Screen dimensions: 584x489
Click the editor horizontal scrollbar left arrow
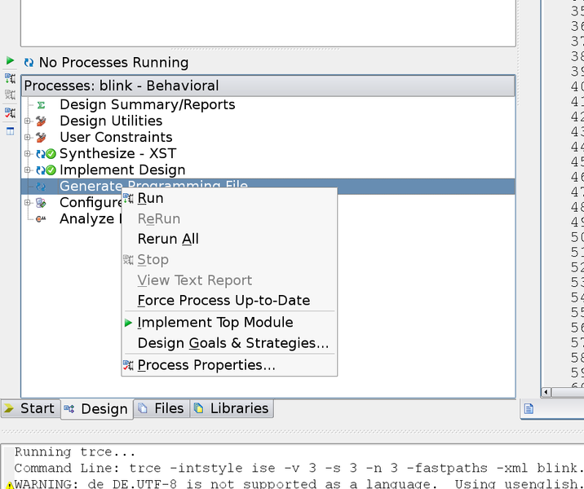pyautogui.click(x=546, y=392)
